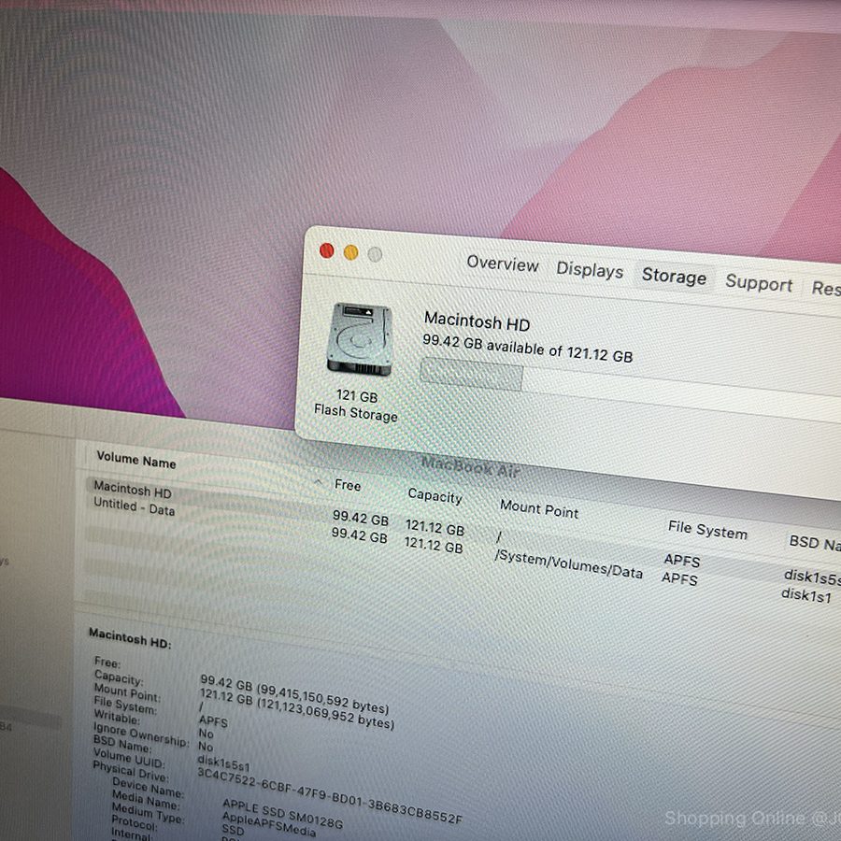Click the "File System:" label in details pane
The height and width of the screenshot is (841, 841).
coord(125,706)
